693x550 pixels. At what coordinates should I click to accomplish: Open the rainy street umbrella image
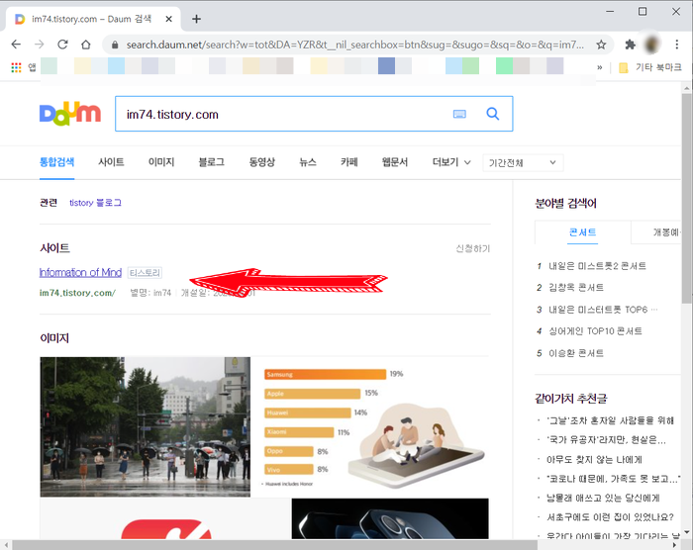[145, 426]
